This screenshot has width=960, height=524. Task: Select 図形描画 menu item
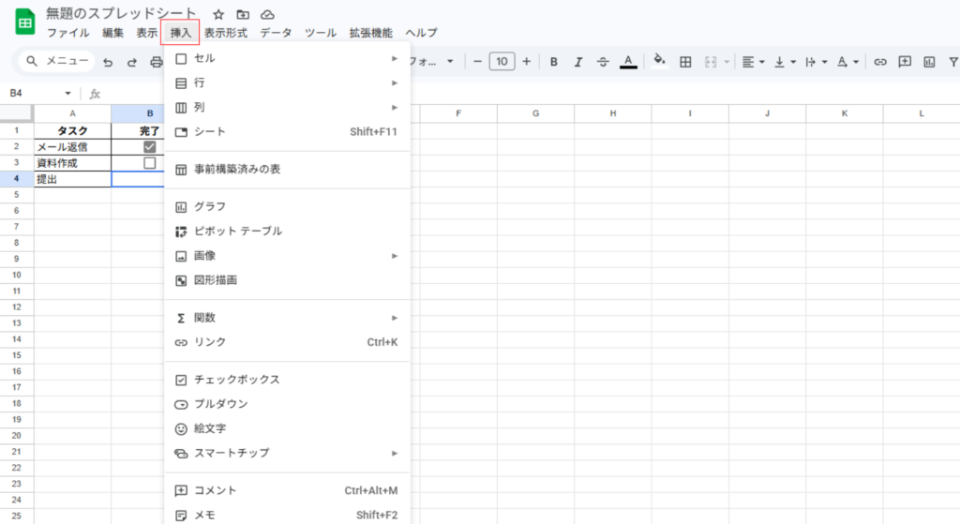[287, 280]
